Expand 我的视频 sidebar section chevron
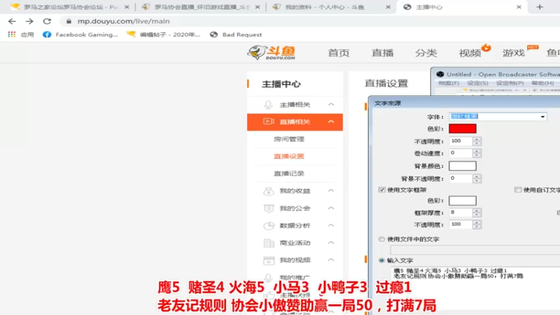This screenshot has width=560, height=315. coord(331,260)
